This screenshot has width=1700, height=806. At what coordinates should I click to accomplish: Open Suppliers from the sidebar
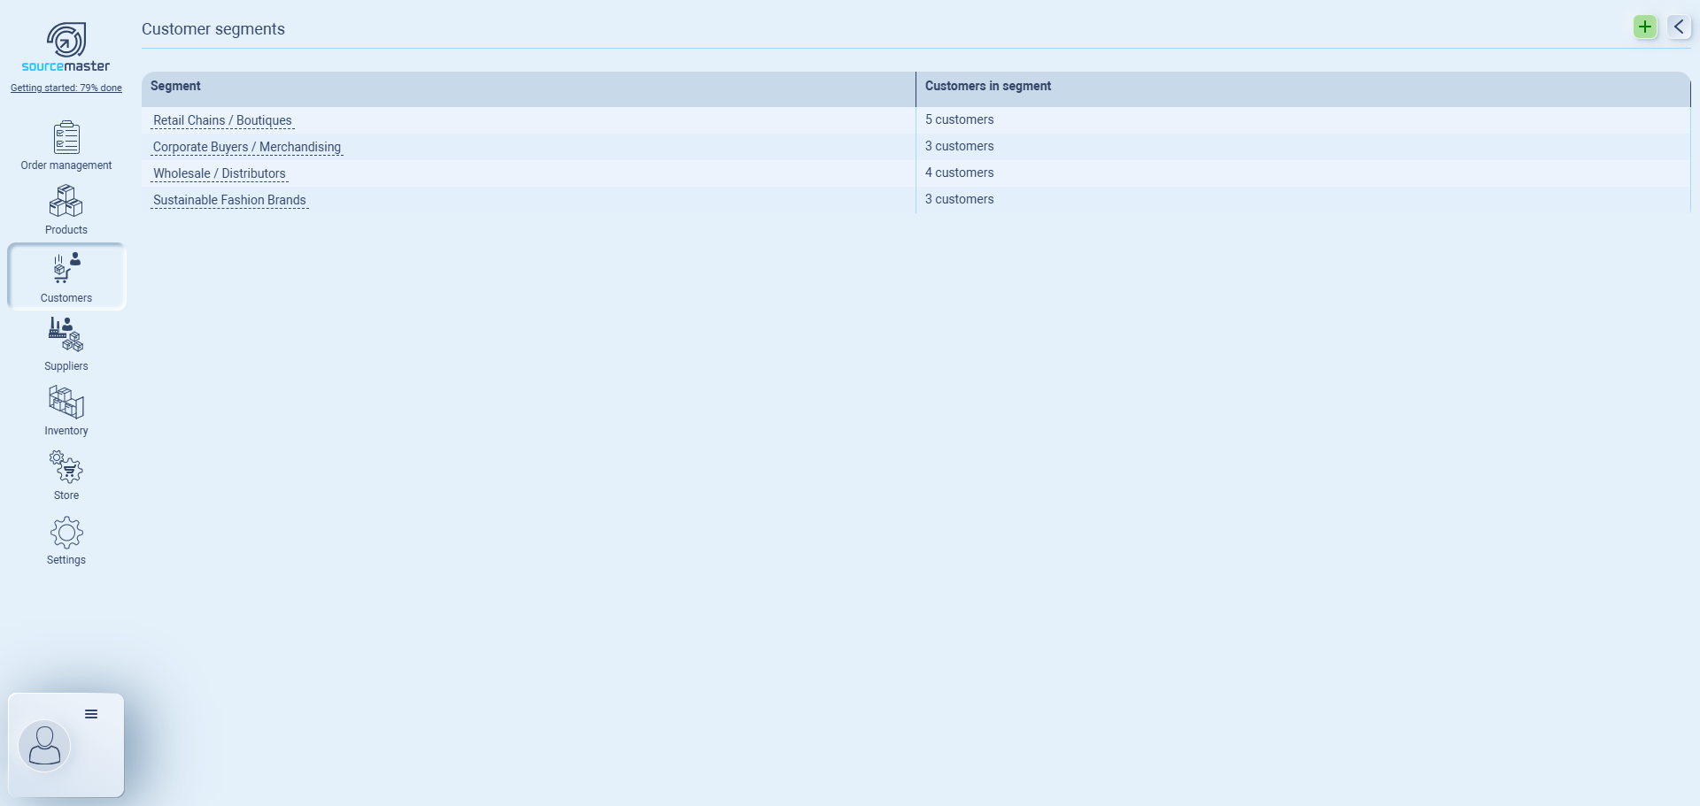pos(66,335)
